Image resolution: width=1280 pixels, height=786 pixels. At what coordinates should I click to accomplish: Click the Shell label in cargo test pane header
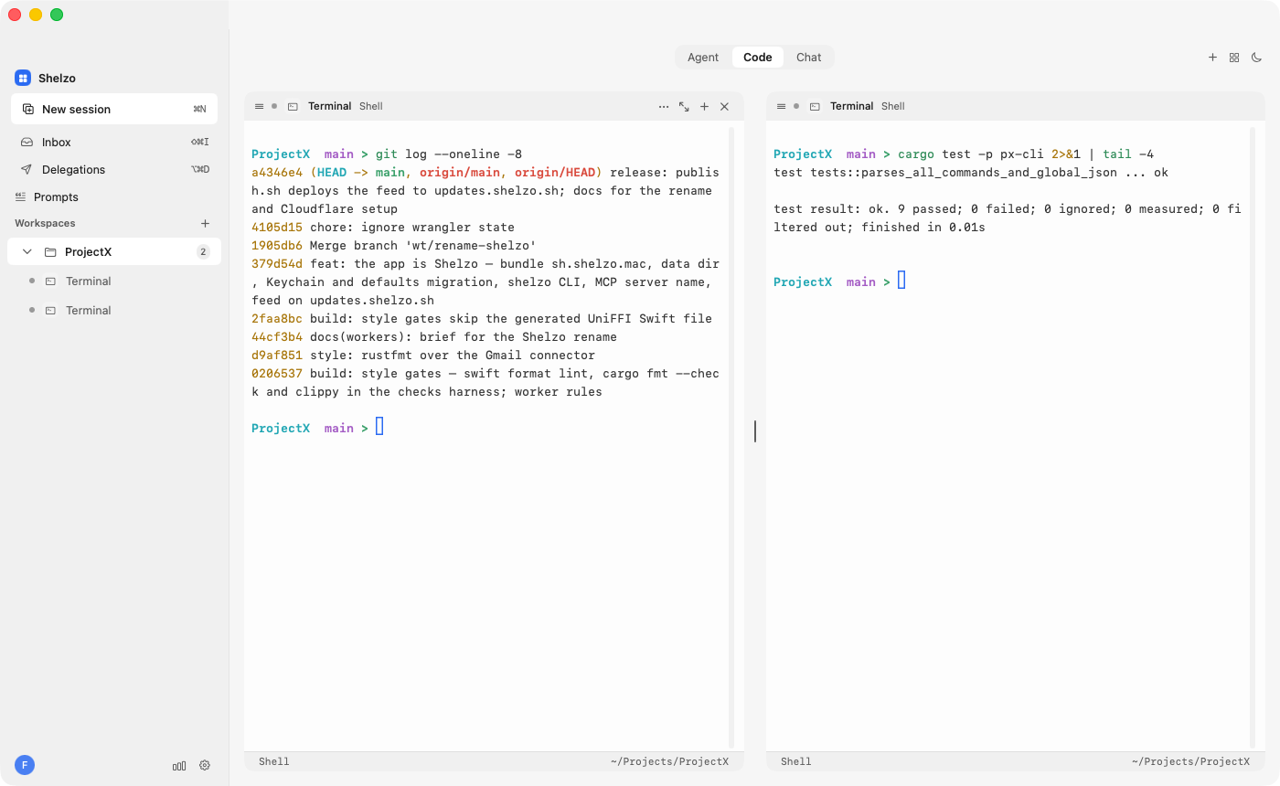pyautogui.click(x=893, y=106)
